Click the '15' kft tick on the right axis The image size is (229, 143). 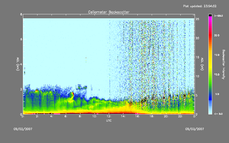[198, 57]
